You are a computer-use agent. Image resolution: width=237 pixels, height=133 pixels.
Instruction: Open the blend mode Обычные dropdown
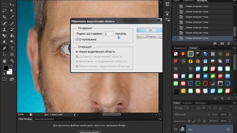click(192, 115)
